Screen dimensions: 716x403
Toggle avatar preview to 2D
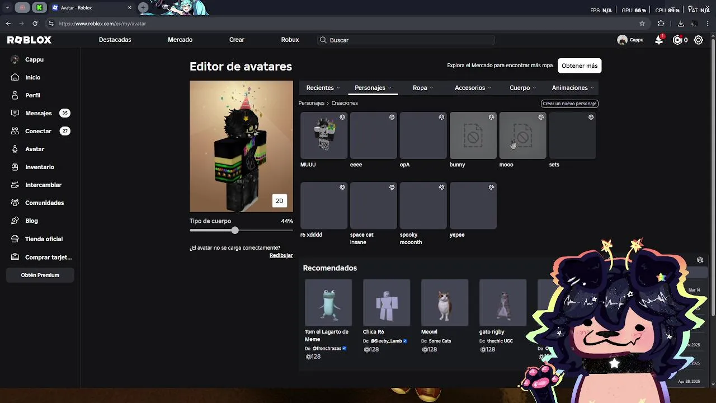tap(279, 201)
